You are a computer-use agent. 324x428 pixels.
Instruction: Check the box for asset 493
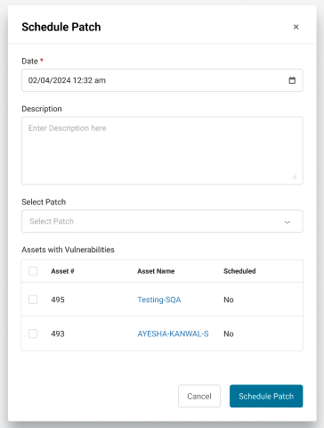click(x=33, y=333)
